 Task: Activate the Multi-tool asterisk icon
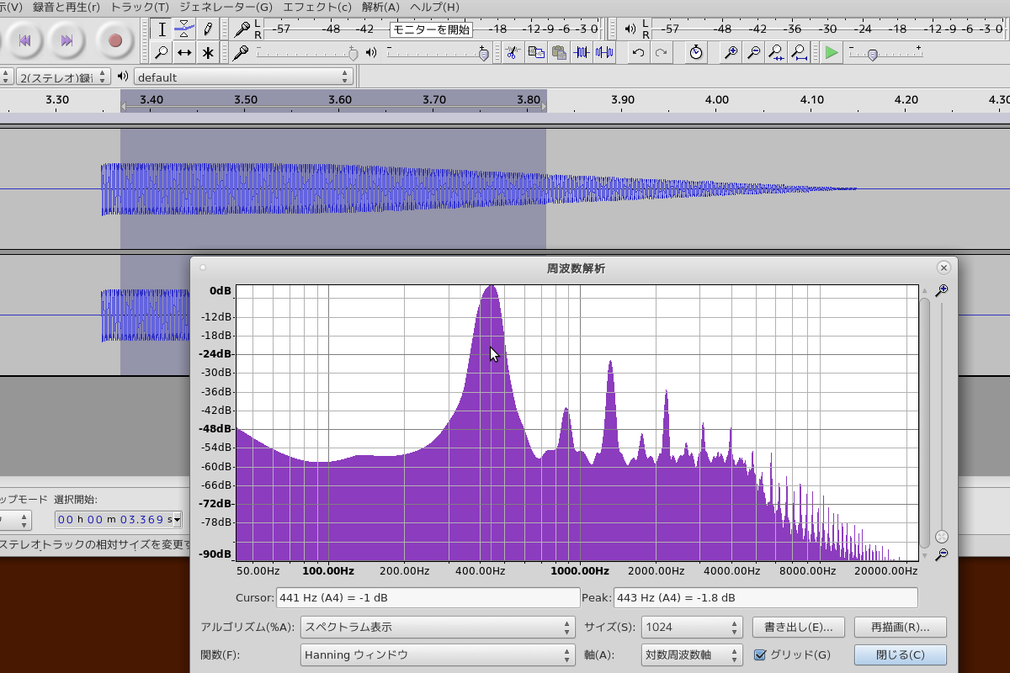tap(207, 53)
